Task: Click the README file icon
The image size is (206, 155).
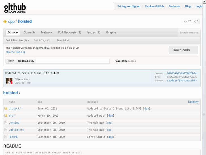Action: pos(6,137)
